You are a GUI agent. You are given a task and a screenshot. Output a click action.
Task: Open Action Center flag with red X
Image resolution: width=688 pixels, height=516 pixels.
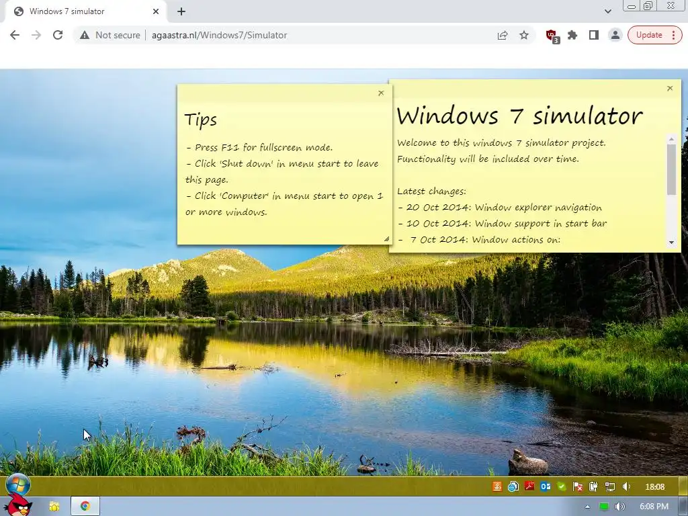578,486
